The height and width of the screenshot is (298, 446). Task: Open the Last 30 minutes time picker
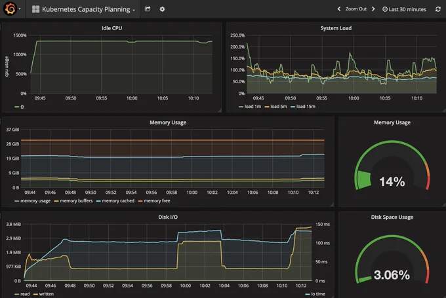tap(404, 9)
